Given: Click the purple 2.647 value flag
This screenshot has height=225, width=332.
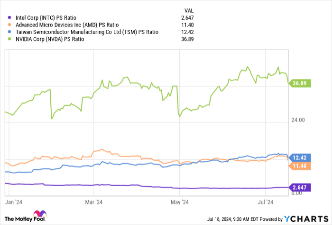Looking at the screenshot, I should point(301,187).
